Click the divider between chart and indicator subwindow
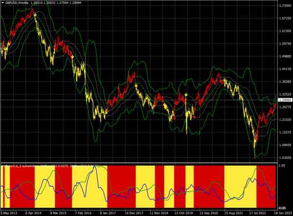The image size is (293, 216). (x=137, y=164)
